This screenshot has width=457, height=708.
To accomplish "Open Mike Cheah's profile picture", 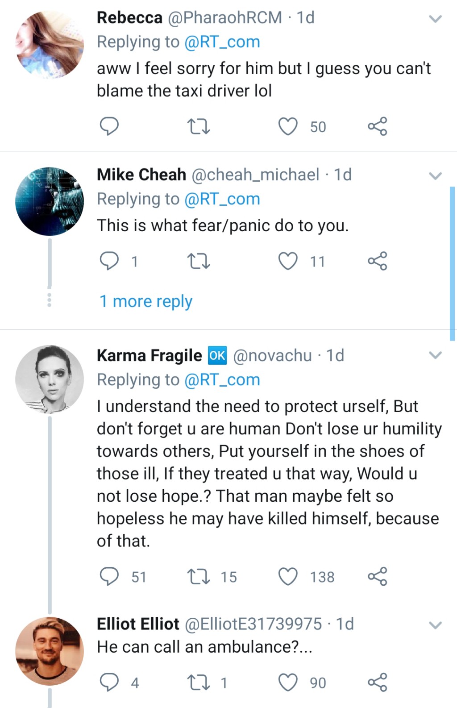I will tap(50, 201).
